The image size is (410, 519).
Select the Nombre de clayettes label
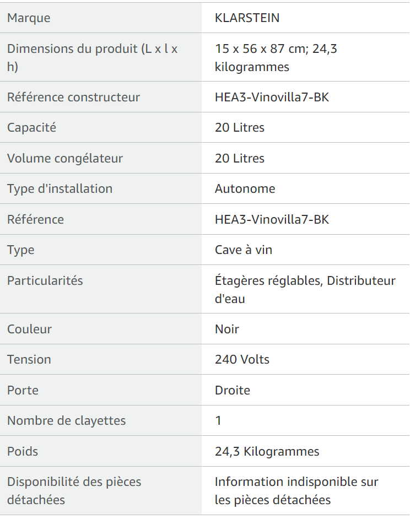coord(67,421)
